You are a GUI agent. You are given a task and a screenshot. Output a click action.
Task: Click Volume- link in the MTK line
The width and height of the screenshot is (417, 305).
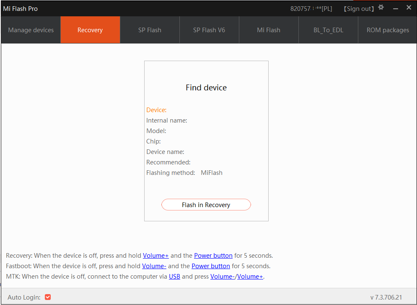point(223,277)
